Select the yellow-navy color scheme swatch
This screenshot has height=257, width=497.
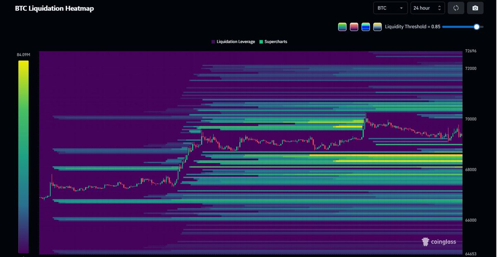(377, 27)
